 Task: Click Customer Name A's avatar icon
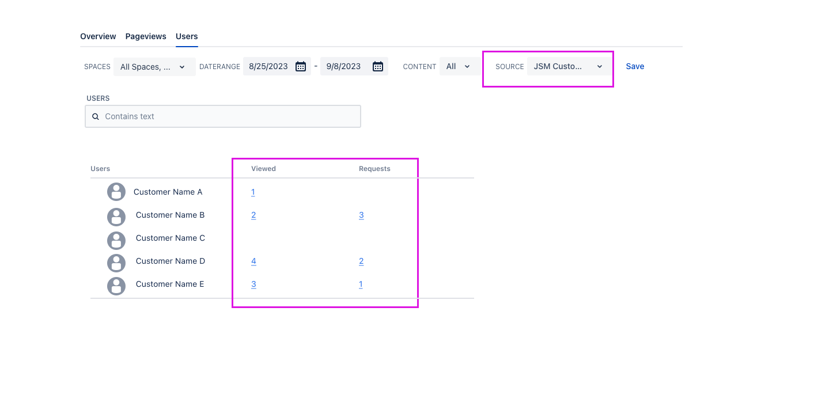pos(116,192)
